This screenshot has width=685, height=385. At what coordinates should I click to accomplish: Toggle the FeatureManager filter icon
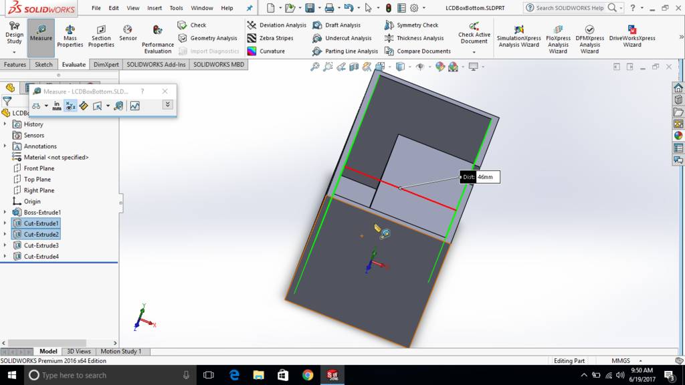(7, 102)
